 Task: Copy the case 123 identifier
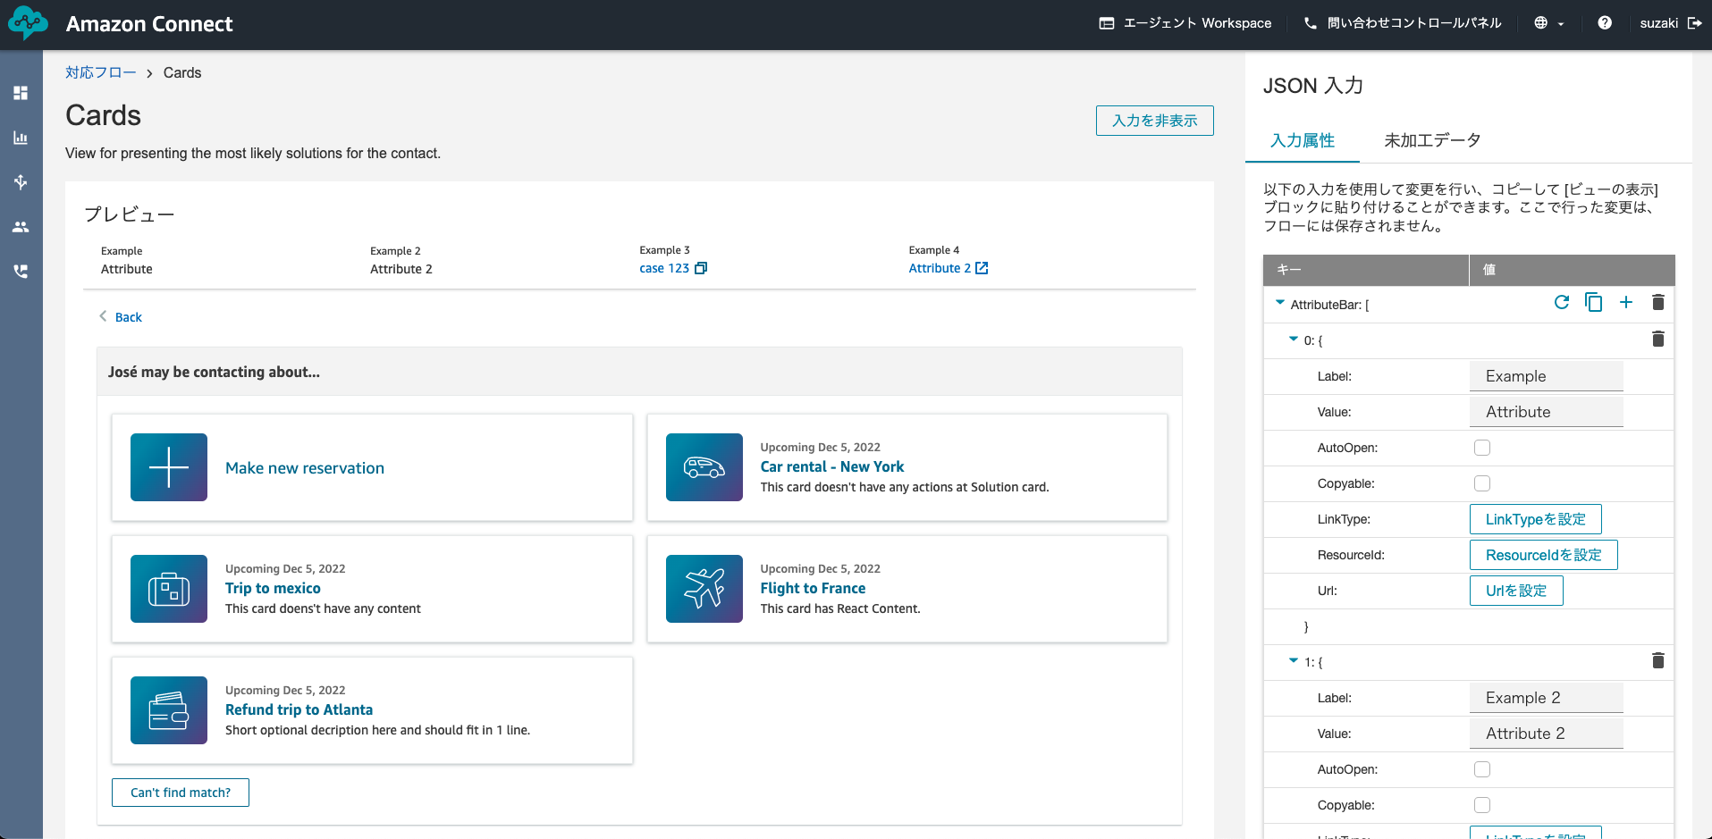pos(701,268)
